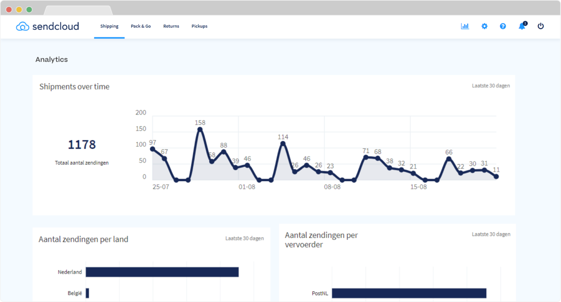Open the Returns tab

tap(171, 26)
